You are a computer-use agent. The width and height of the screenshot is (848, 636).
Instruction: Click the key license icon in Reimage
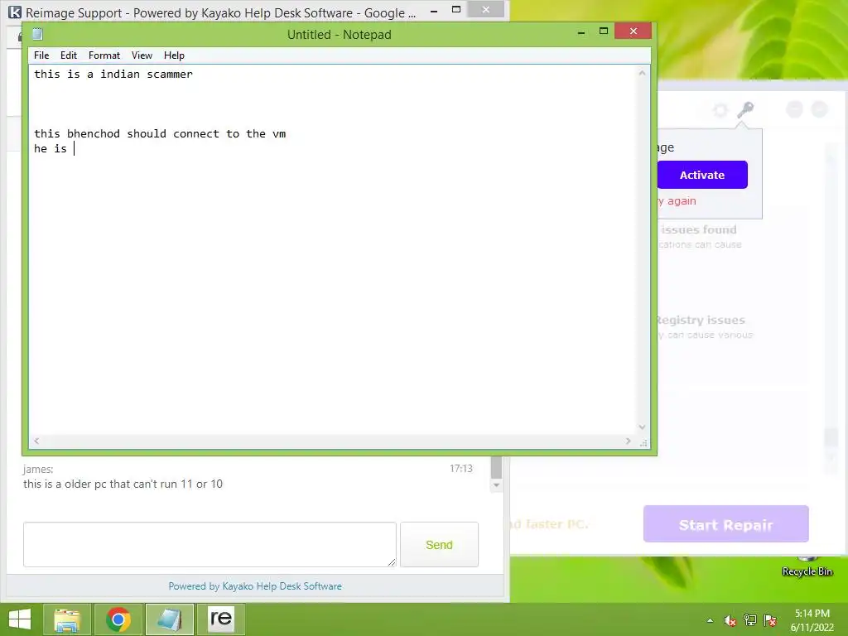(x=744, y=110)
